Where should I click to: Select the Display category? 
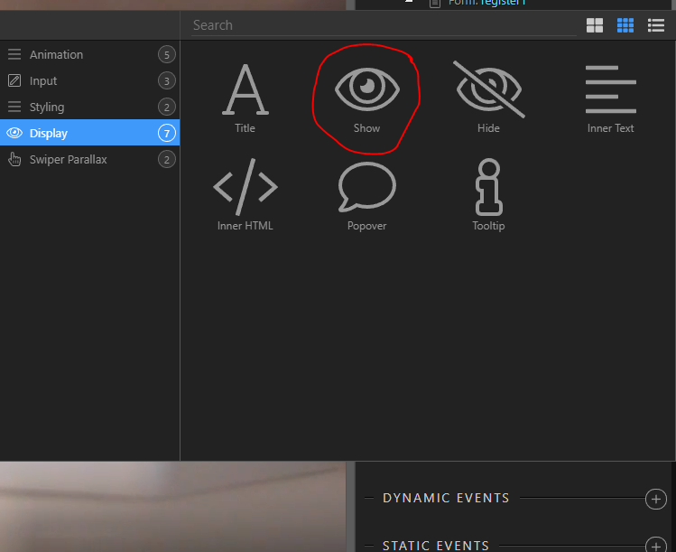89,133
